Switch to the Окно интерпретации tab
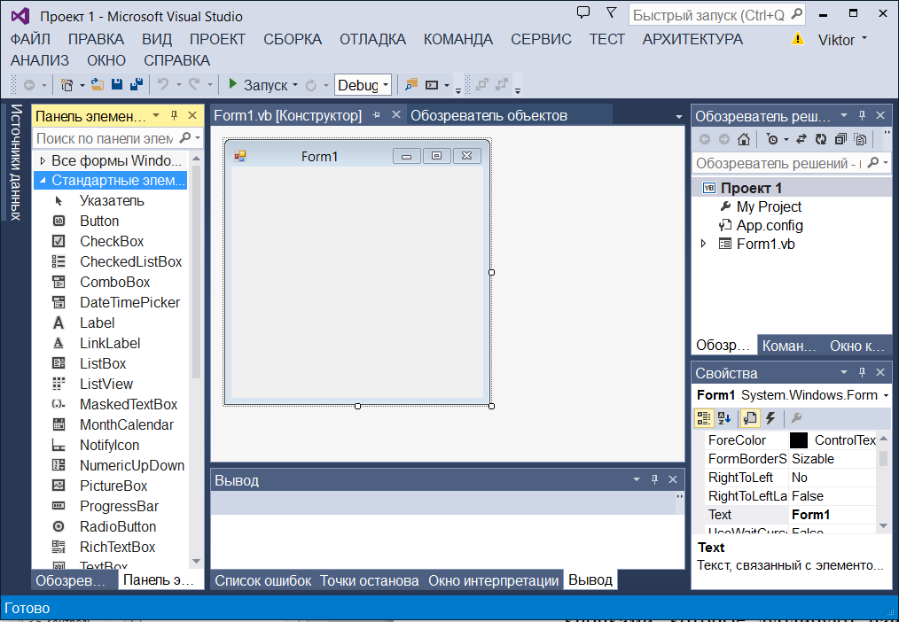Viewport: 899px width, 622px height. tap(494, 580)
